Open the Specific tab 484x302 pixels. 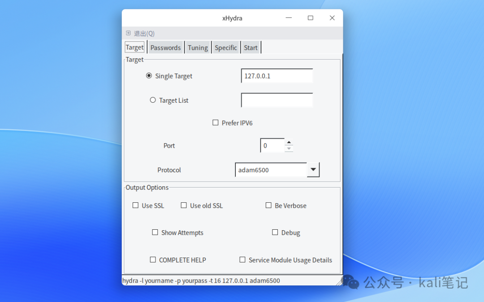(x=225, y=48)
